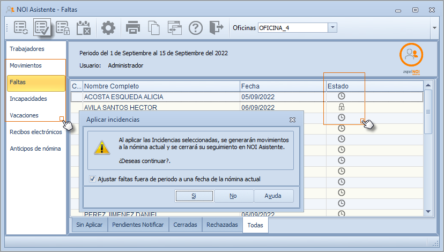Click the No button in dialog

[233, 196]
